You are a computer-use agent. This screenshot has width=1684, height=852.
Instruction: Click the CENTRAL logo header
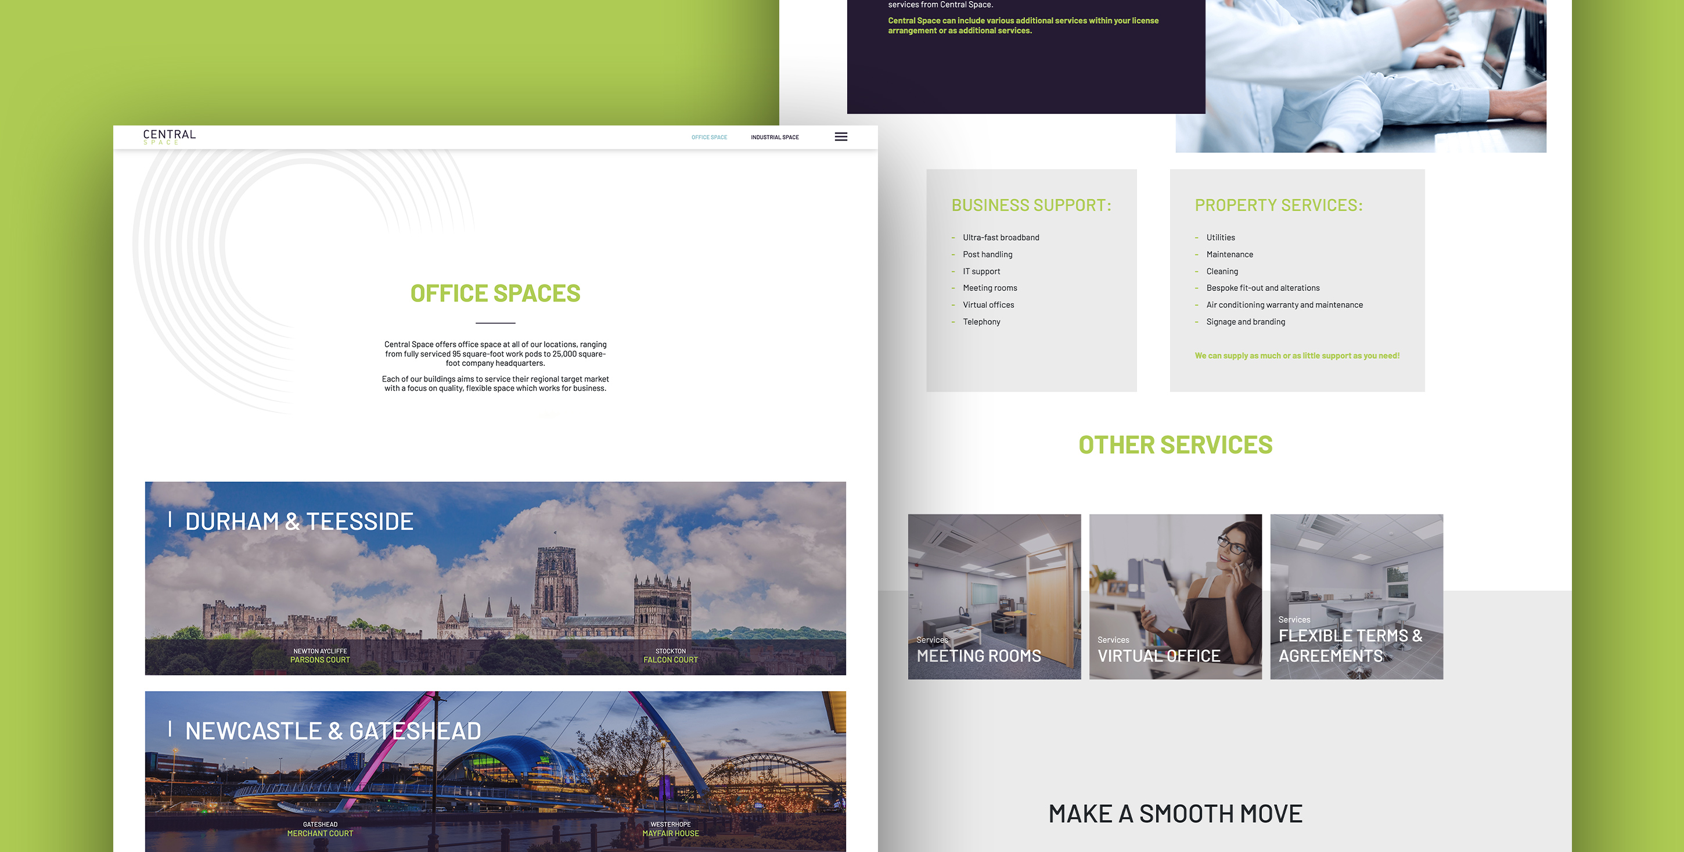(167, 136)
